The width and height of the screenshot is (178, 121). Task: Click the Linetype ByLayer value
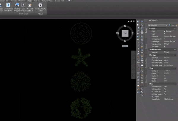[x=170, y=36]
